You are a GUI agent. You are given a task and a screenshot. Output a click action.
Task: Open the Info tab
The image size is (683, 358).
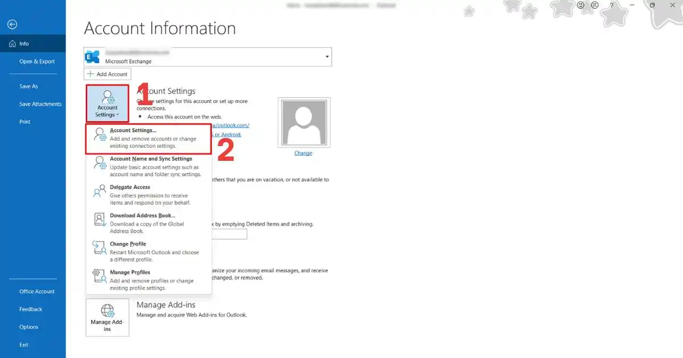click(32, 44)
